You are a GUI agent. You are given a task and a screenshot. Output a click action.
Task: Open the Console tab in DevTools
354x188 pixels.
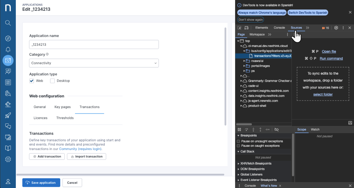(279, 28)
